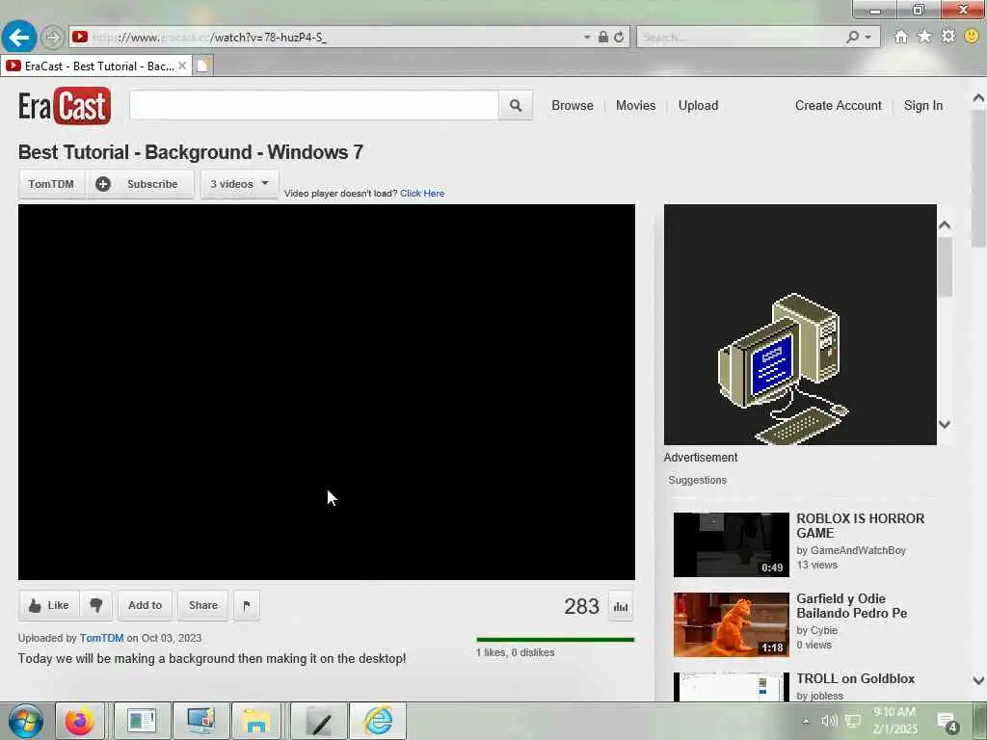Click the advertisement panel up arrow
987x740 pixels.
coord(945,225)
